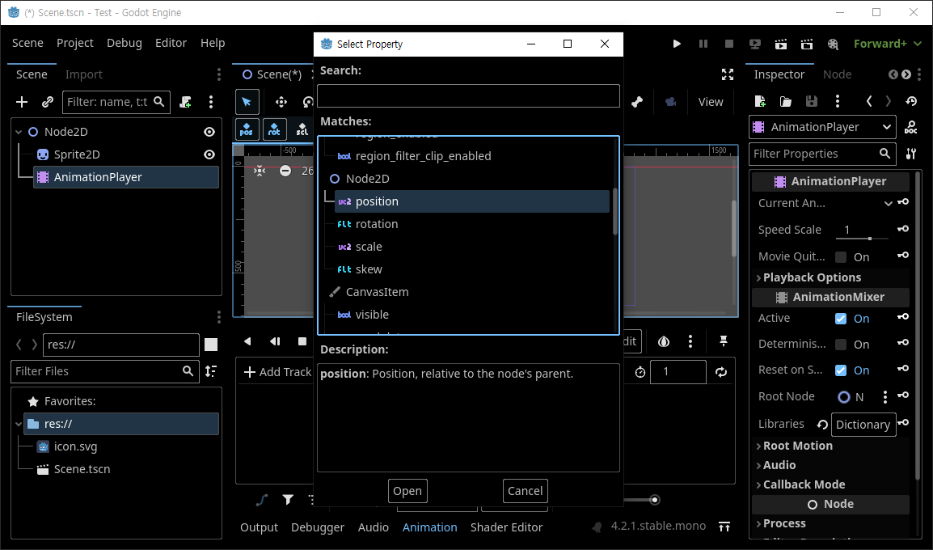Screen dimensions: 933x550
Task: Select the Move Mode tool
Action: click(x=281, y=102)
